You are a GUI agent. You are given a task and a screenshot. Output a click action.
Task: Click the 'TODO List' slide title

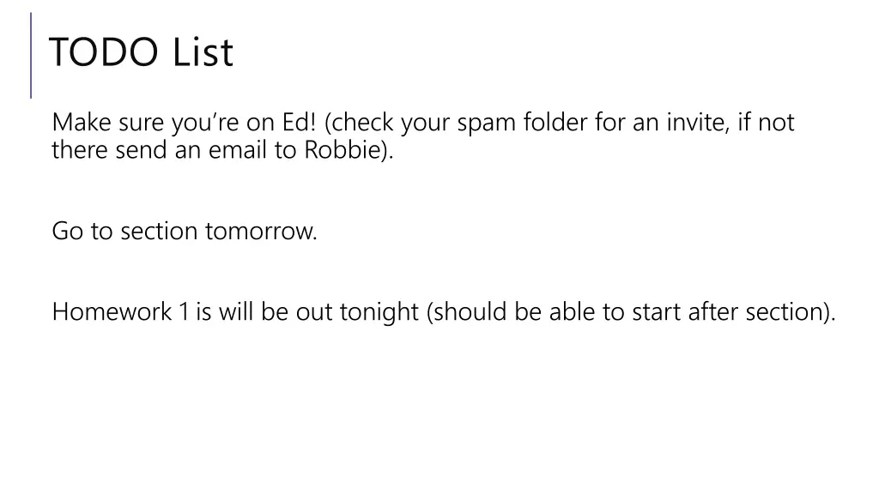[x=141, y=52]
